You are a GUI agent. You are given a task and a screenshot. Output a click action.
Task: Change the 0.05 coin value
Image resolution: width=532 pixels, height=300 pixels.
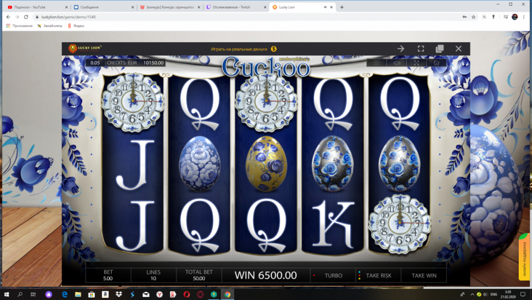(x=95, y=63)
